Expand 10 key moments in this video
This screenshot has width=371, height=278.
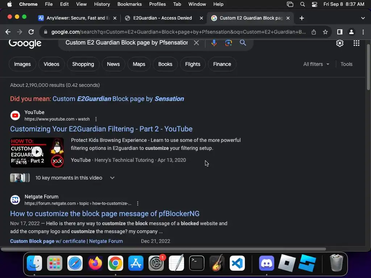point(112,178)
